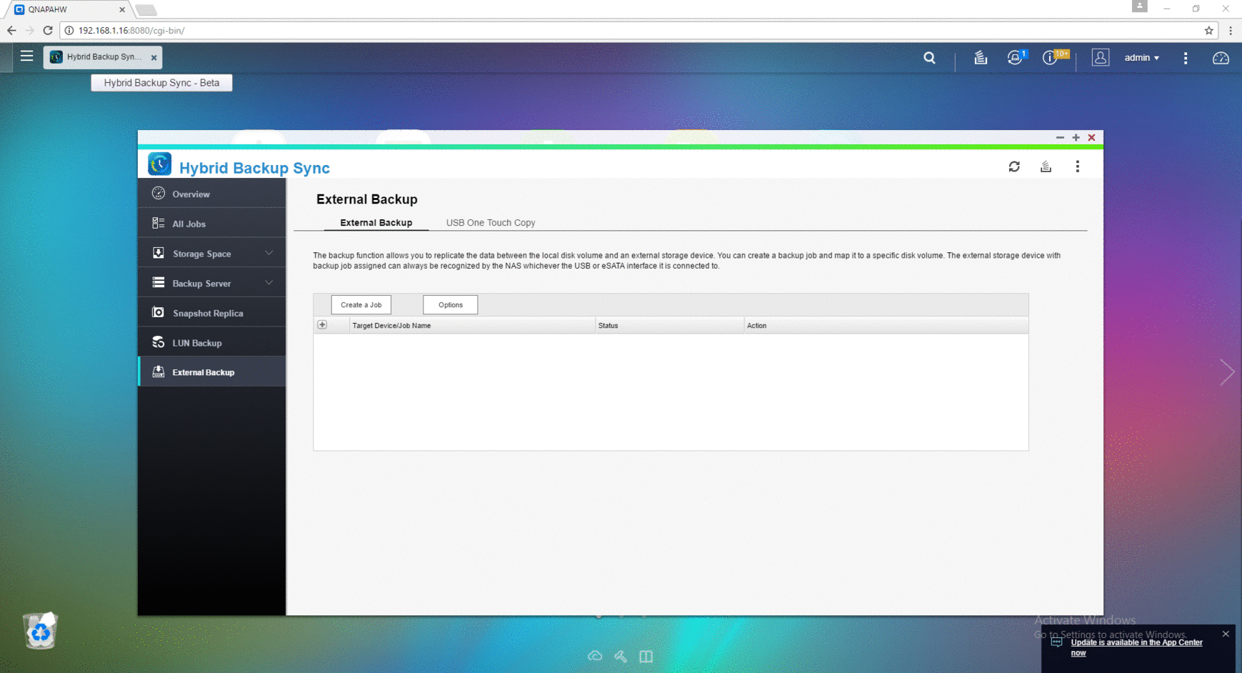The width and height of the screenshot is (1242, 673).
Task: Click the Create a Job button
Action: (x=361, y=305)
